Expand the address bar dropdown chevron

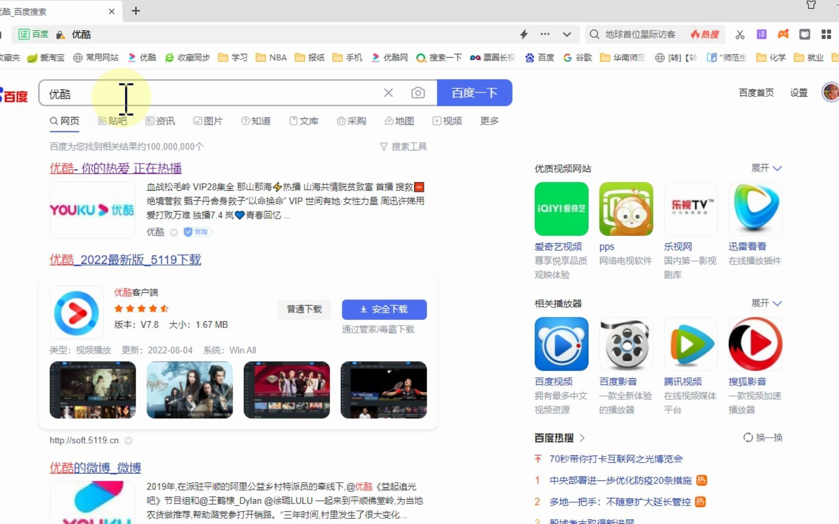point(567,34)
